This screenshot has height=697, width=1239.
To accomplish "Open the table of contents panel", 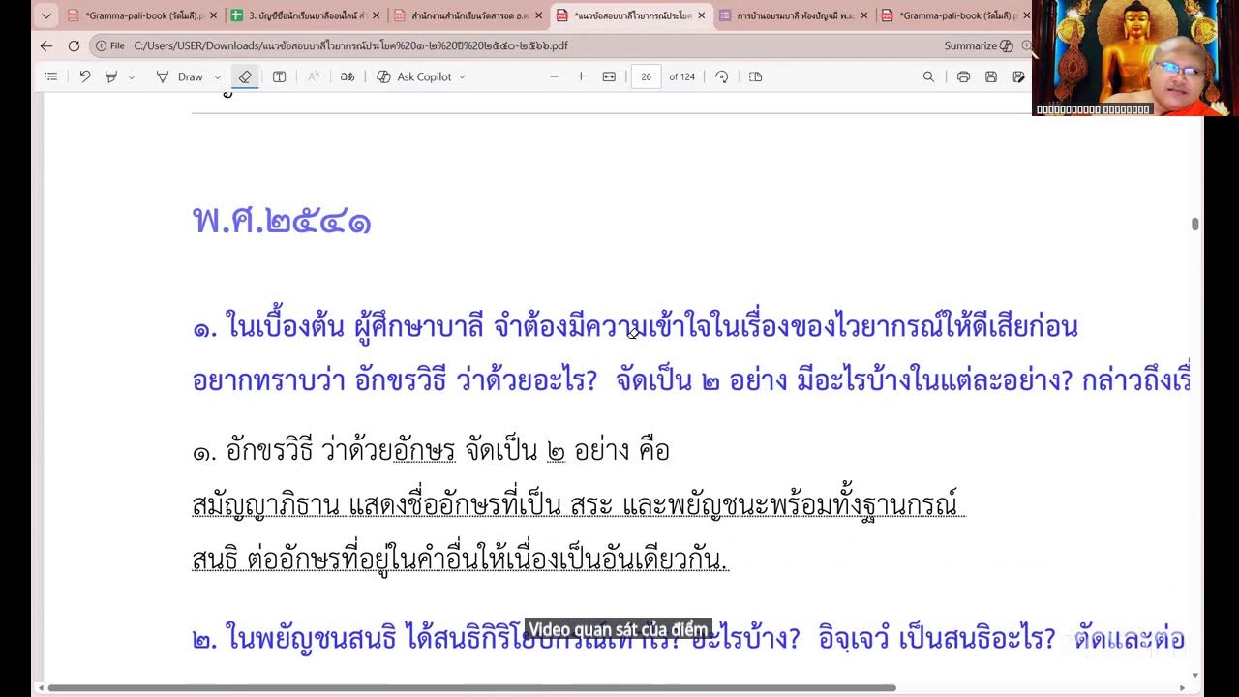I will pyautogui.click(x=51, y=76).
